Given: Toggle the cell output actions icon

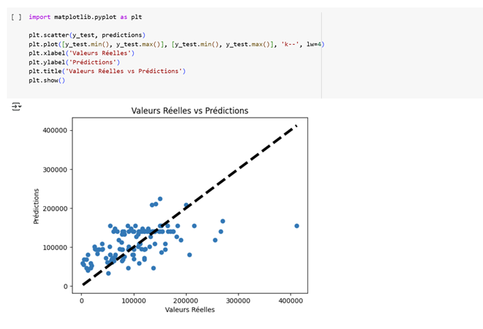Looking at the screenshot, I should click(x=16, y=107).
